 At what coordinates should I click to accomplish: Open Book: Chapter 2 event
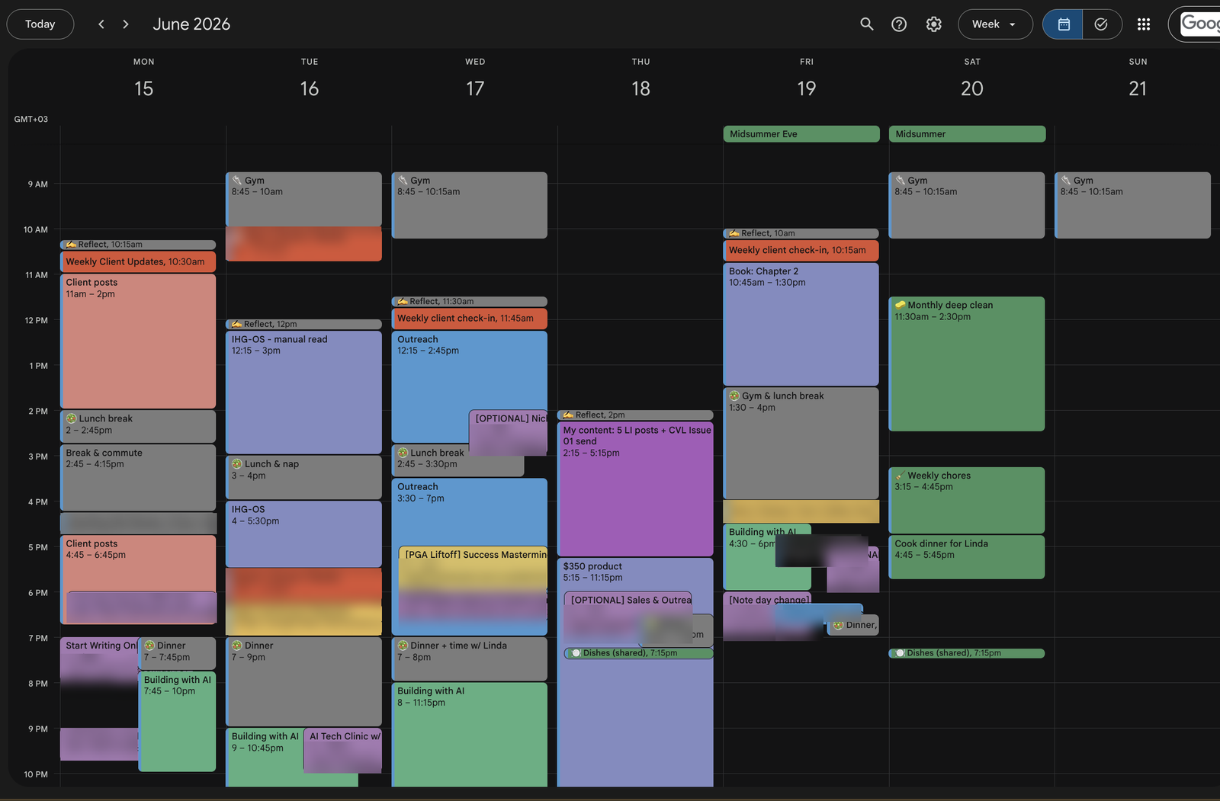801,324
